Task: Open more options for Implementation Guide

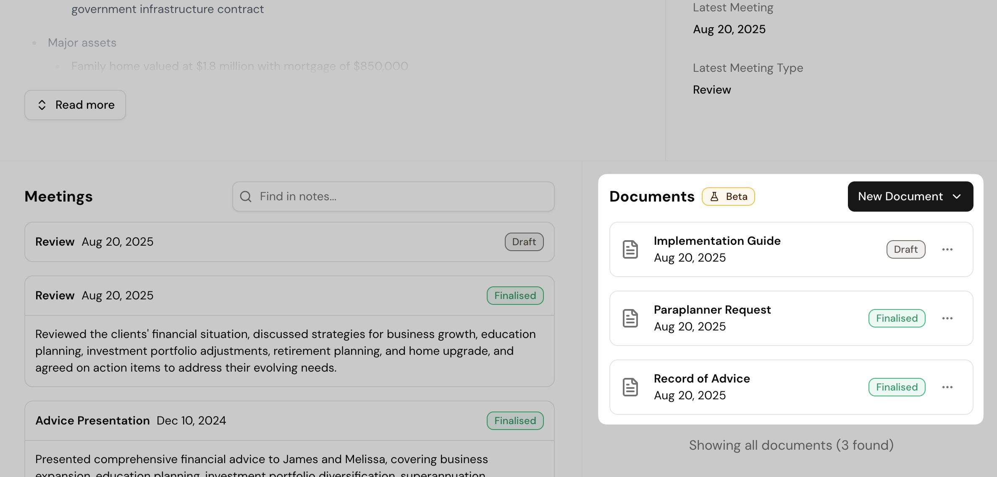Action: point(947,249)
